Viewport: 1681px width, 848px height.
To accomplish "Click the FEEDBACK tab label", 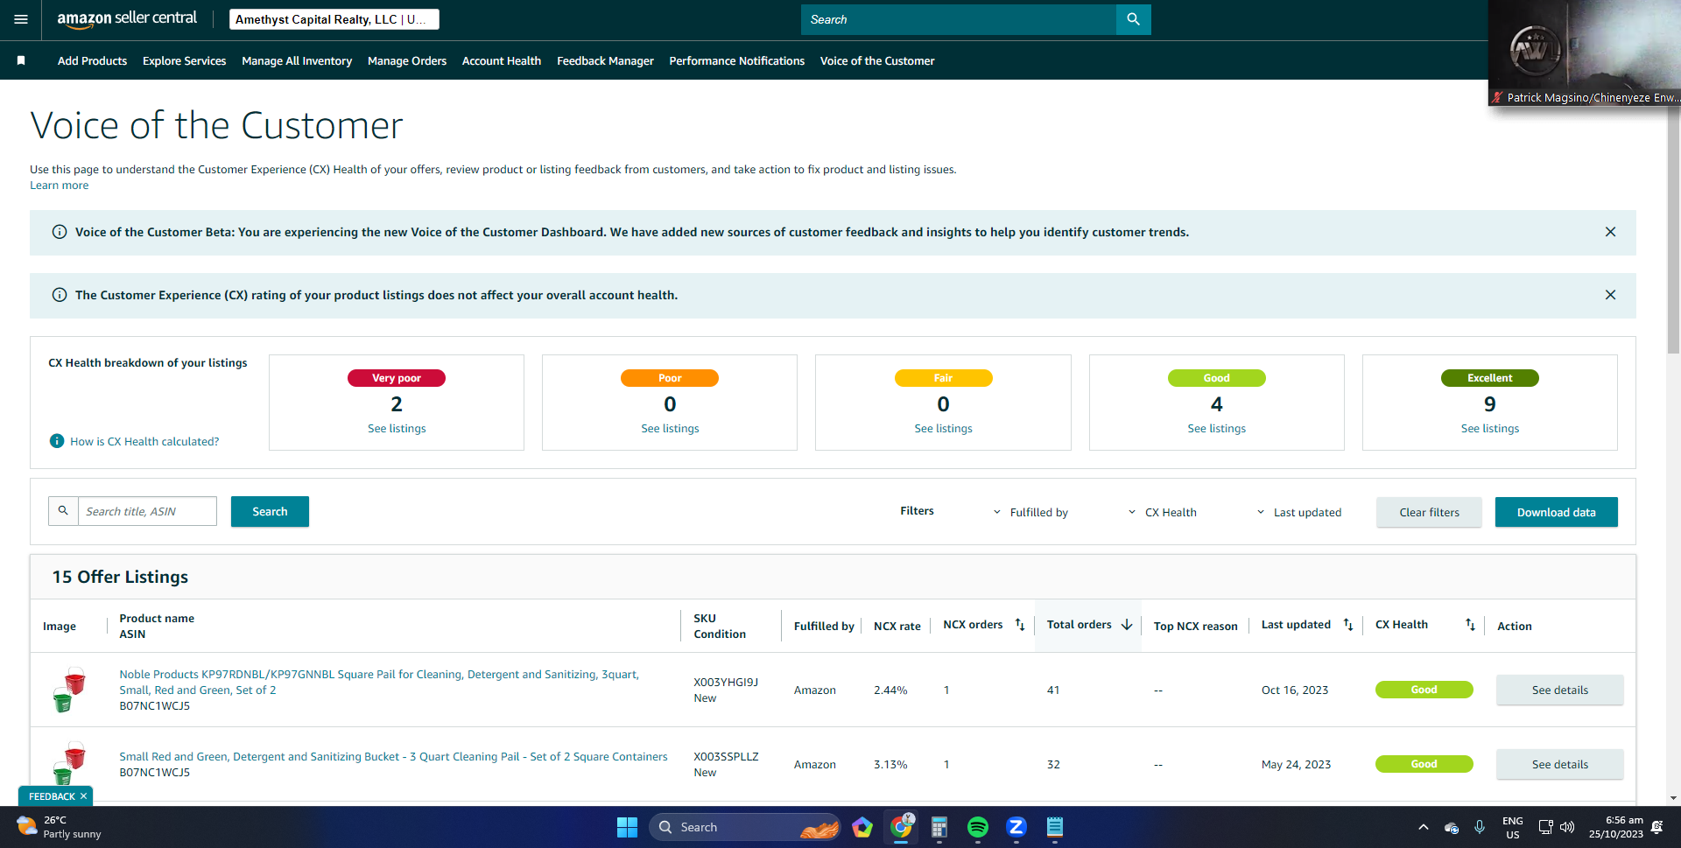I will pos(52,796).
